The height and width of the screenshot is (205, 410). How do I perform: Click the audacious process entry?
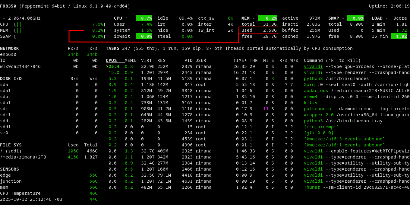click(356, 91)
